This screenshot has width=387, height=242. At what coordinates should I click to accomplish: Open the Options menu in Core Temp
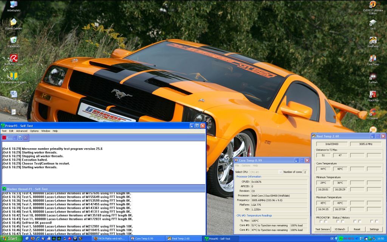tap(246, 166)
